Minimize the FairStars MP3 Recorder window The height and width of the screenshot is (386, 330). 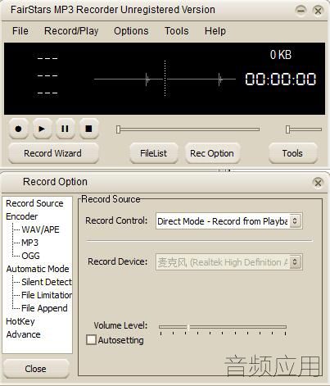pos(301,11)
